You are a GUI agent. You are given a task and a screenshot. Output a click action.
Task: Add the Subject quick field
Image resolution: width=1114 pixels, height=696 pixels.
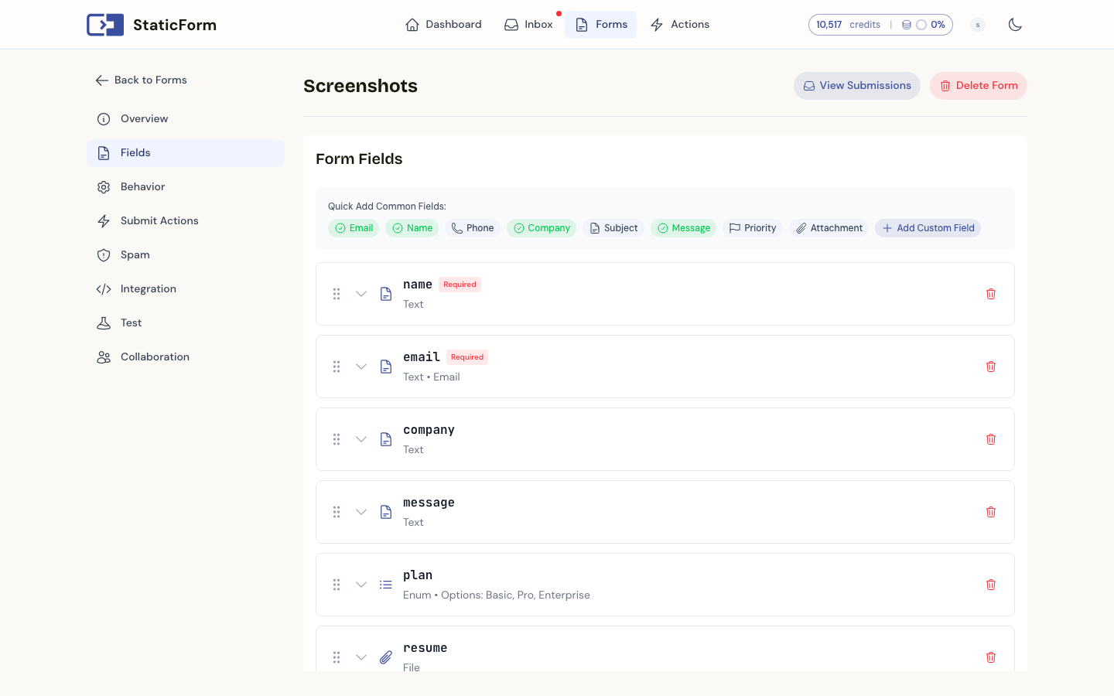pyautogui.click(x=613, y=228)
